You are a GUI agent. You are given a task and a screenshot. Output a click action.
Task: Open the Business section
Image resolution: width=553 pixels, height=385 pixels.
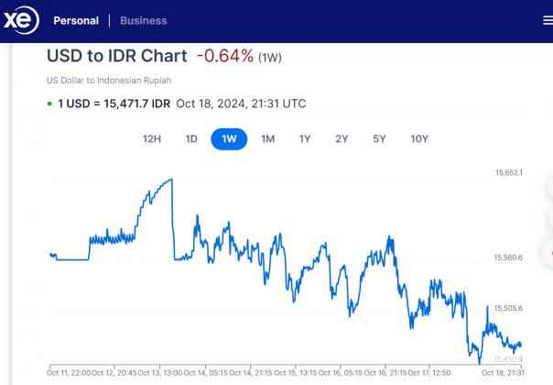point(144,20)
